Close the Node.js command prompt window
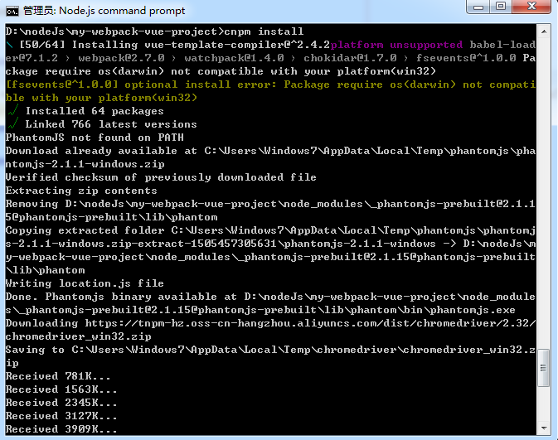 point(531,7)
